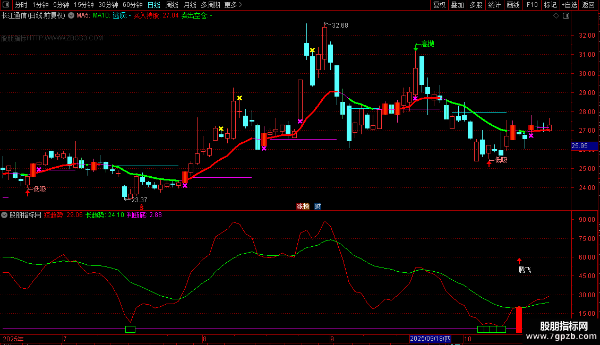The width and height of the screenshot is (600, 345).
Task: Switch to 周线 weekly chart
Action: pyautogui.click(x=172, y=5)
